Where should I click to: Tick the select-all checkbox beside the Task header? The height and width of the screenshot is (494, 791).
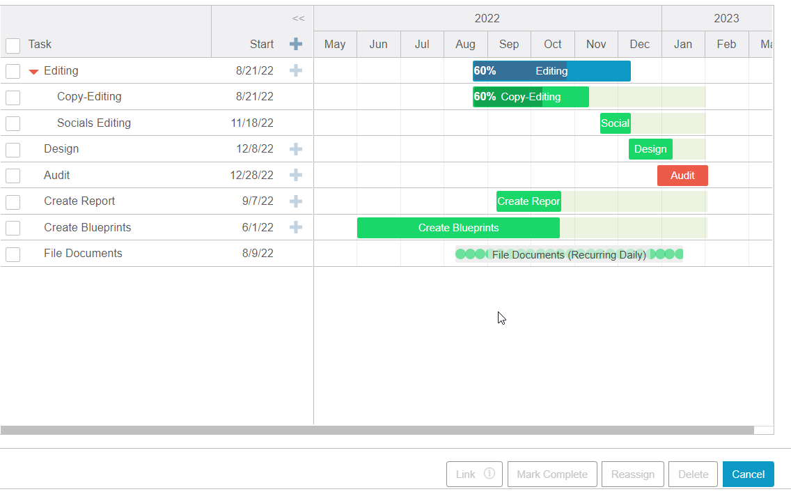click(13, 45)
